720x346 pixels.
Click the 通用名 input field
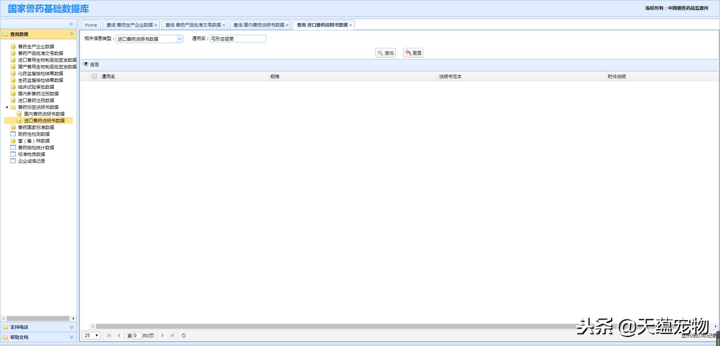click(238, 39)
